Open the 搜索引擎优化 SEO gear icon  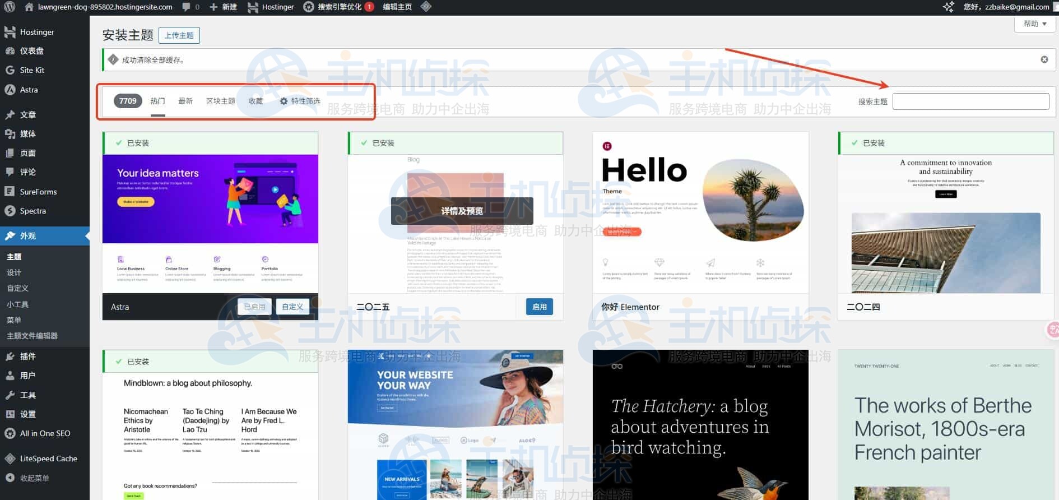click(308, 7)
